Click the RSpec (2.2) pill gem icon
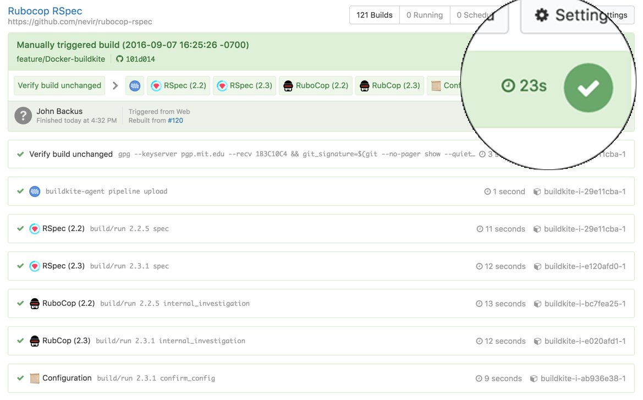 [x=156, y=86]
